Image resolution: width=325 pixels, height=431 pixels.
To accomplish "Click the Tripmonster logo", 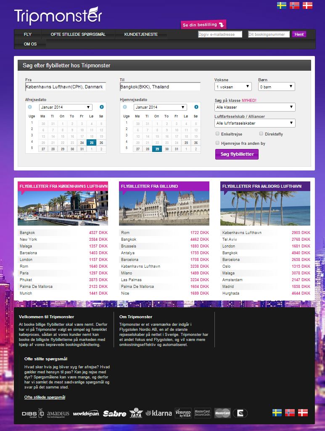I will pos(58,16).
